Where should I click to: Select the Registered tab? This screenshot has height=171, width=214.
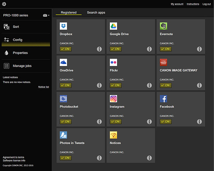(69, 13)
